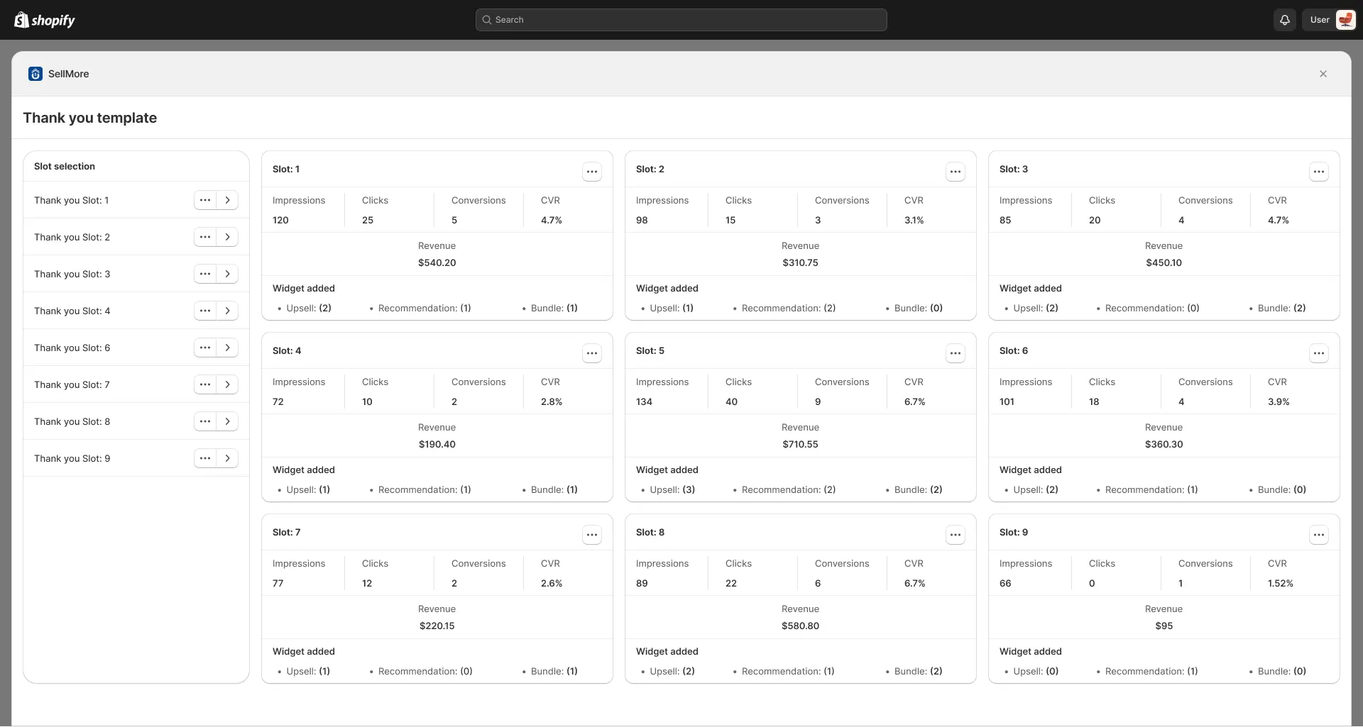Click the 134 impressions value
The height and width of the screenshot is (727, 1363).
pos(644,401)
